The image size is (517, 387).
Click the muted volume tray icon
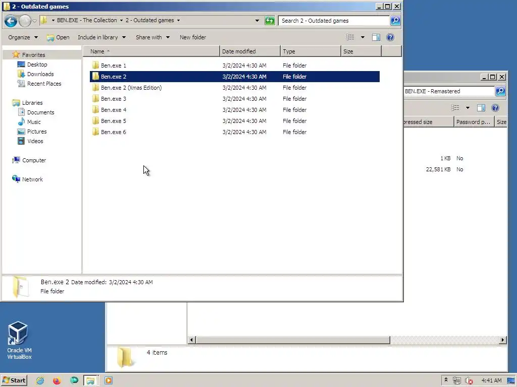[469, 380]
